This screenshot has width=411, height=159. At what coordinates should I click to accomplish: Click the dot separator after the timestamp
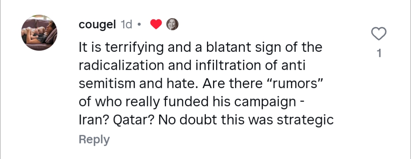pos(139,25)
